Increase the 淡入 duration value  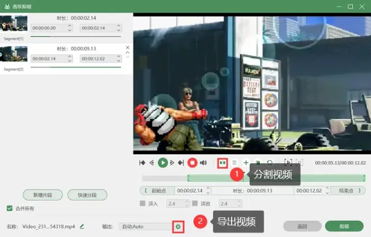click(187, 202)
